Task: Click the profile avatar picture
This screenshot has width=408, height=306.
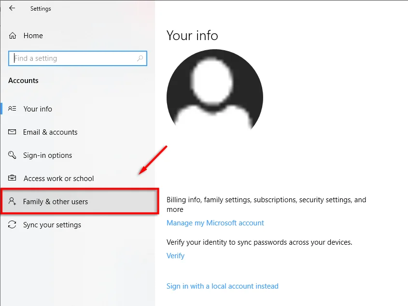Action: (x=215, y=89)
